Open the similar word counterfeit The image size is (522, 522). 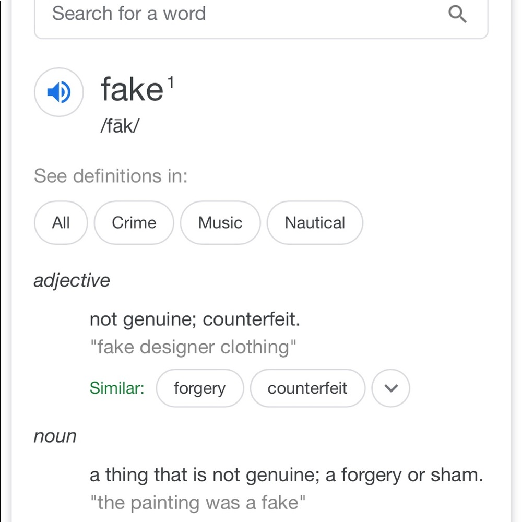point(307,388)
